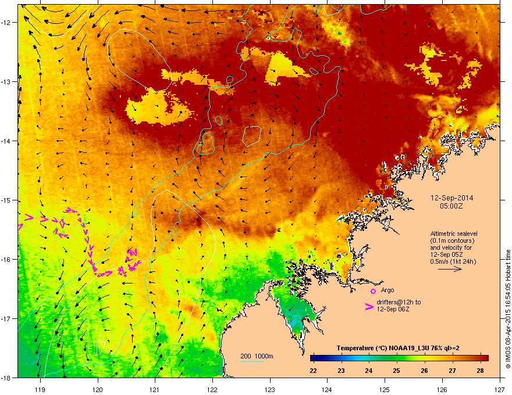Click the 'Argo' legend label
512x395 pixels.
(x=387, y=290)
